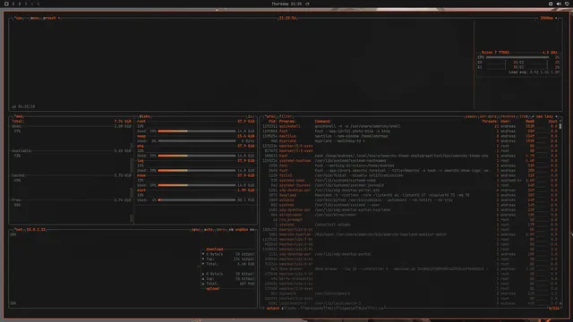Open the btop menu option
Screen dimensions: 573x322
pos(35,18)
